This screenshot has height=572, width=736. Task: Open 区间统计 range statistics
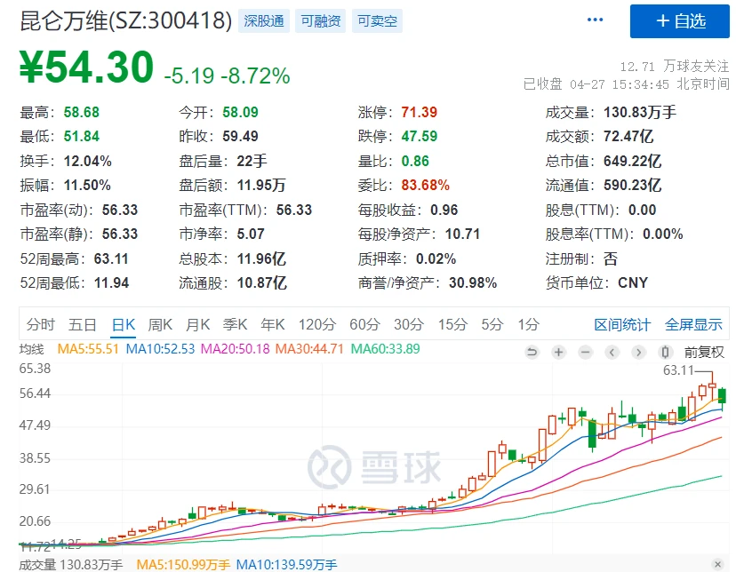click(622, 324)
